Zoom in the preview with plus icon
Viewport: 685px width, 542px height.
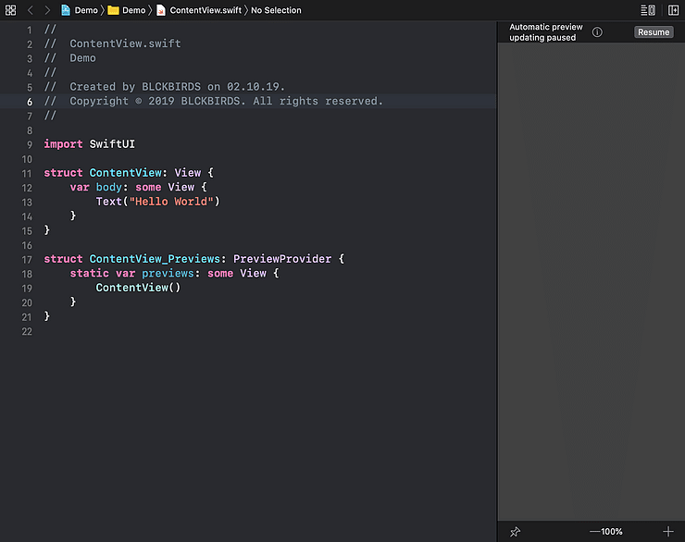pos(668,532)
